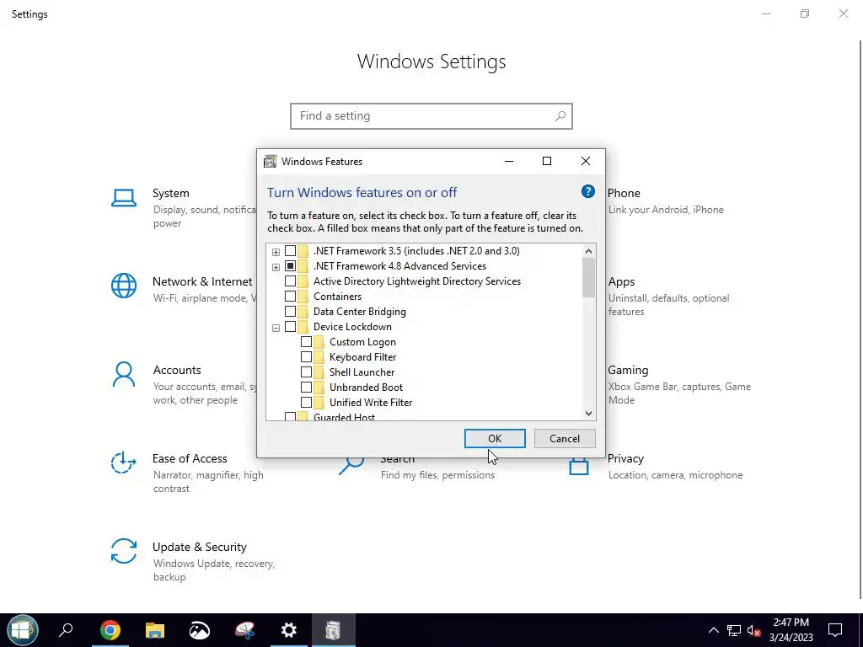Expand .NET Framework 3.5 tree node
Image resolution: width=863 pixels, height=647 pixels.
click(276, 252)
